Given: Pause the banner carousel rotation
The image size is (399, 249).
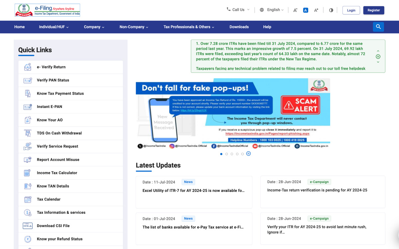Looking at the screenshot, I should pyautogui.click(x=248, y=154).
